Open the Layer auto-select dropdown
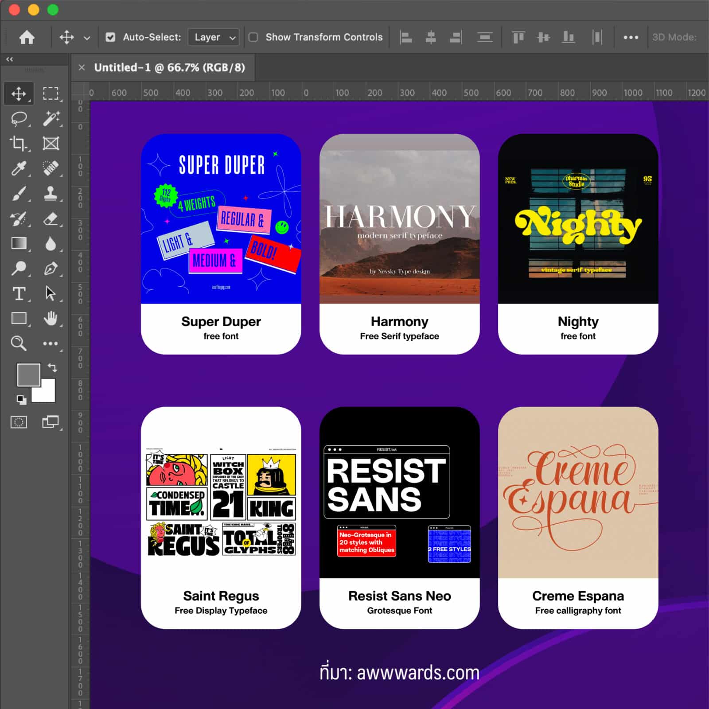 coord(214,37)
